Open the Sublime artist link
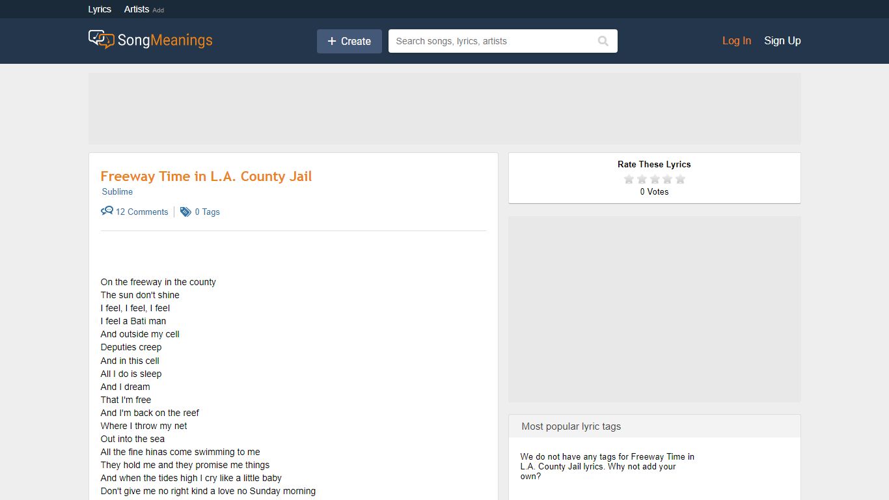Screen dimensions: 889x500 pos(117,191)
